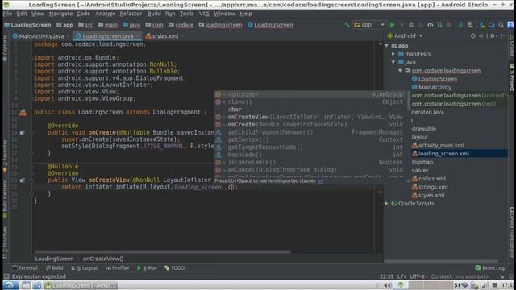Collapse the java folder
This screenshot has height=290, width=516.
393,62
